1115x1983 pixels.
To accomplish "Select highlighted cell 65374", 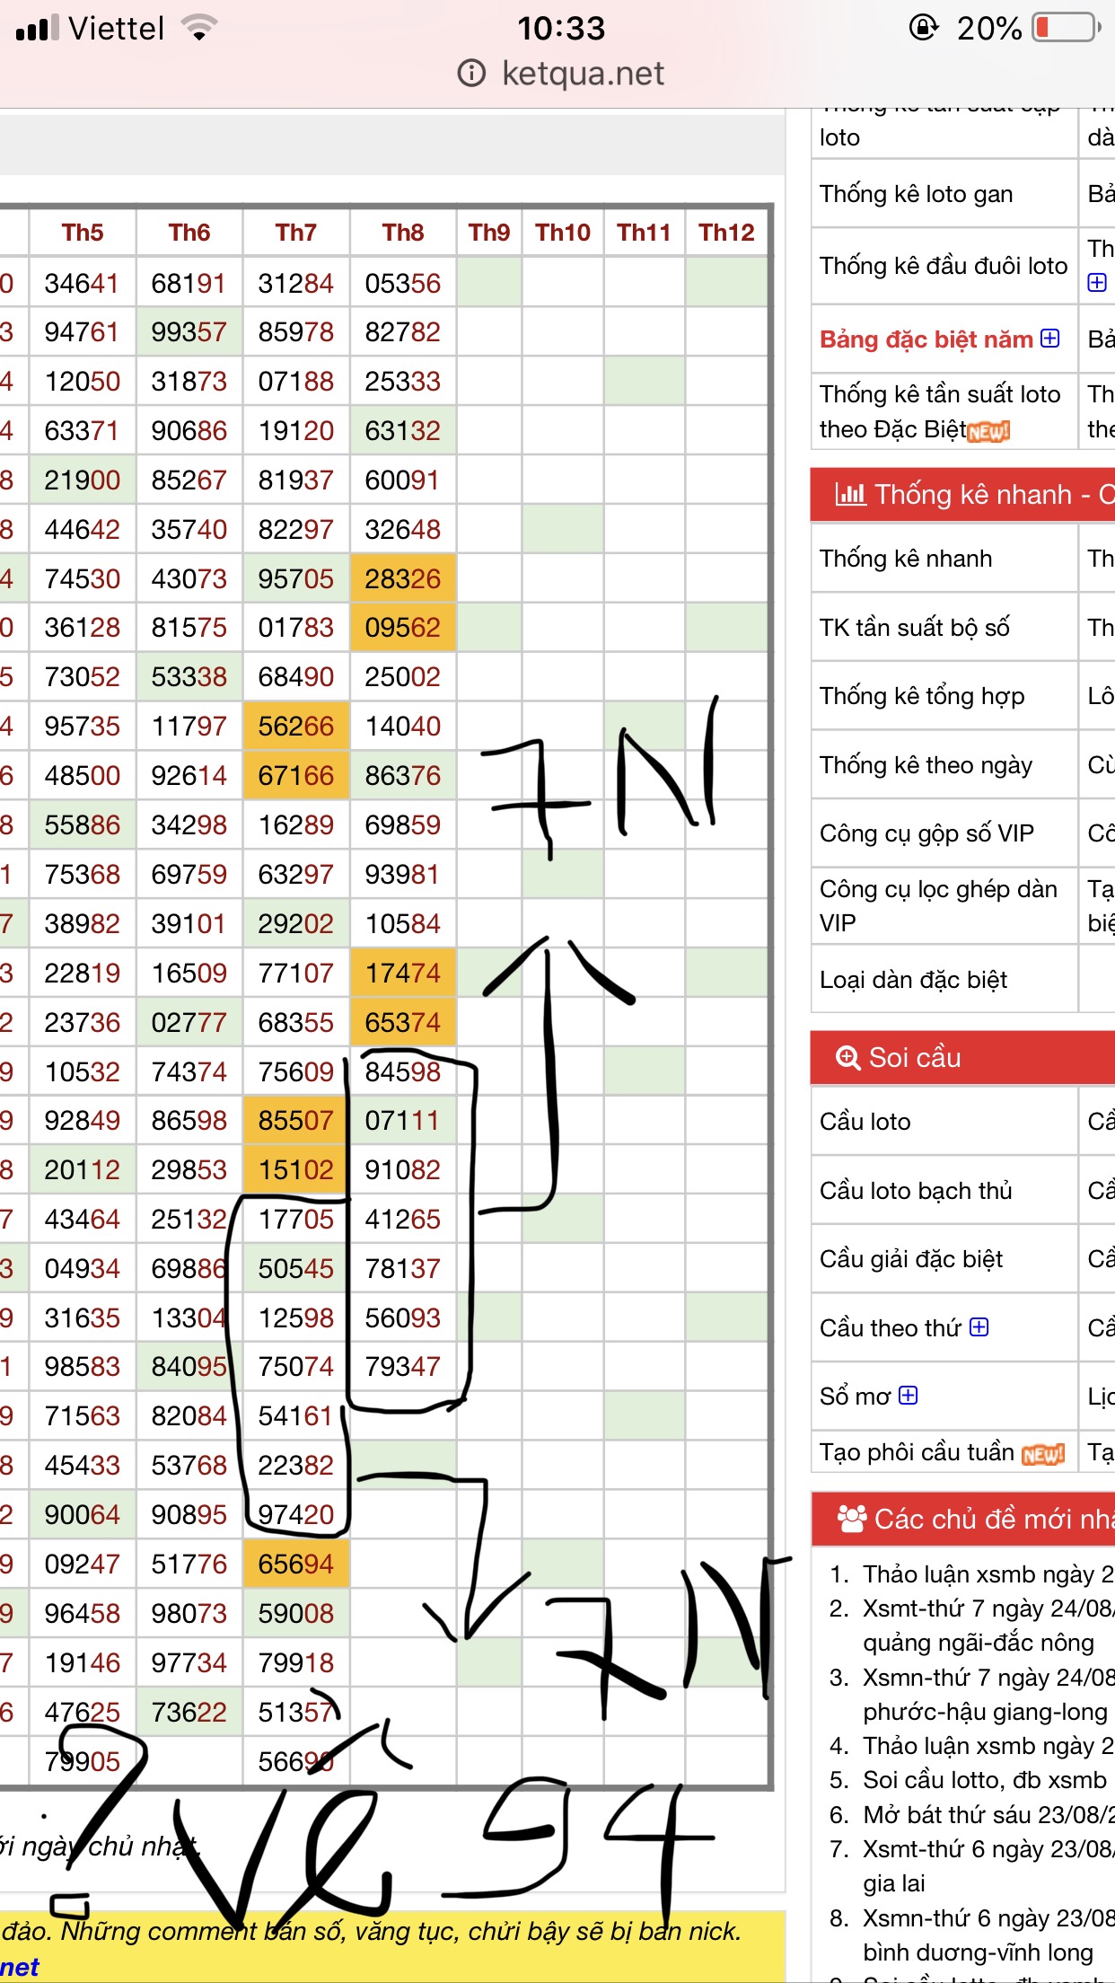I will tap(403, 1022).
